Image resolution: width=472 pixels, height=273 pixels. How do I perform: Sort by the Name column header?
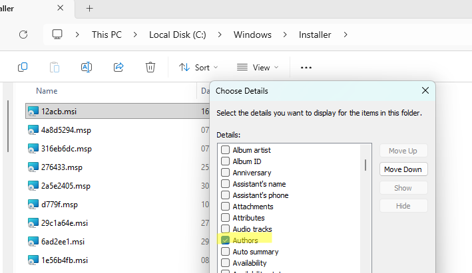[47, 91]
